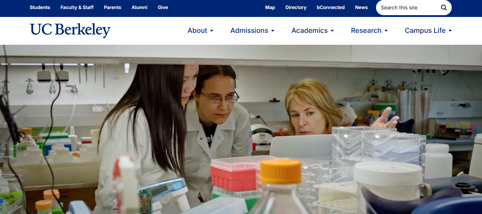This screenshot has width=482, height=214.
Task: Focus the 'Search this site' input field
Action: [x=407, y=8]
